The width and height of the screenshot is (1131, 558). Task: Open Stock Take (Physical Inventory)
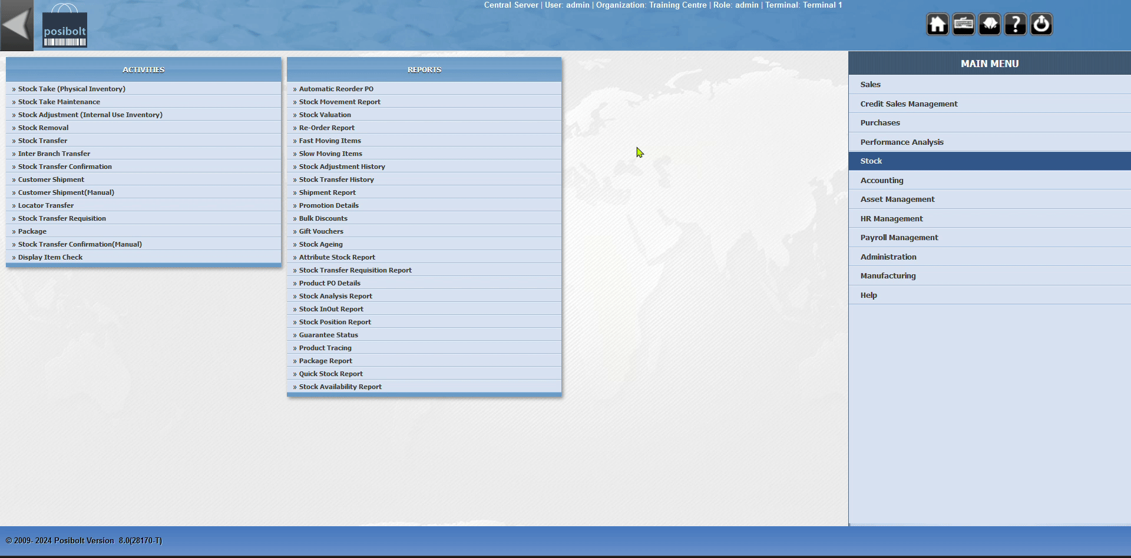click(x=143, y=89)
